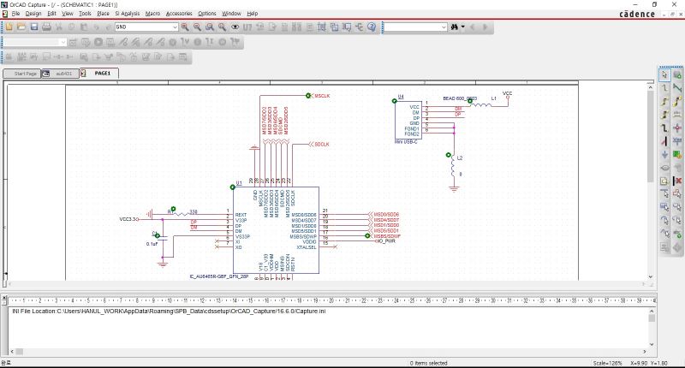685x368 pixels.
Task: Click the Save document icon
Action: click(x=34, y=27)
